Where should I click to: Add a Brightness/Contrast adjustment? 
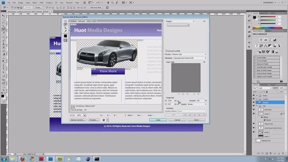(261, 40)
